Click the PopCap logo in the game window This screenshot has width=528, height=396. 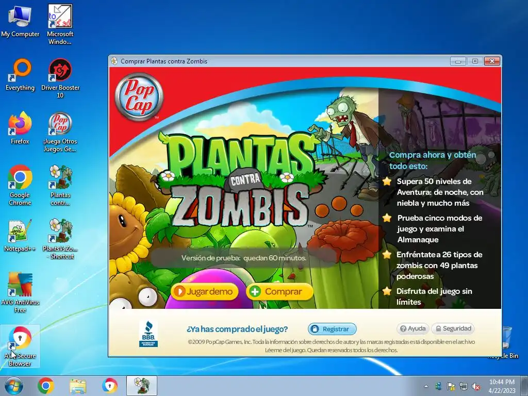coord(139,96)
